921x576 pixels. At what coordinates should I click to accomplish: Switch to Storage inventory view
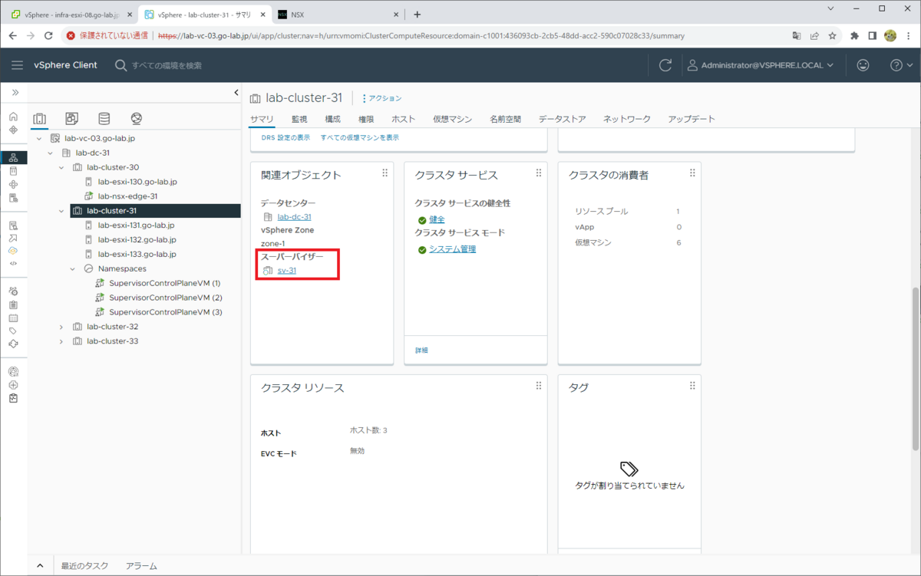[x=104, y=119]
